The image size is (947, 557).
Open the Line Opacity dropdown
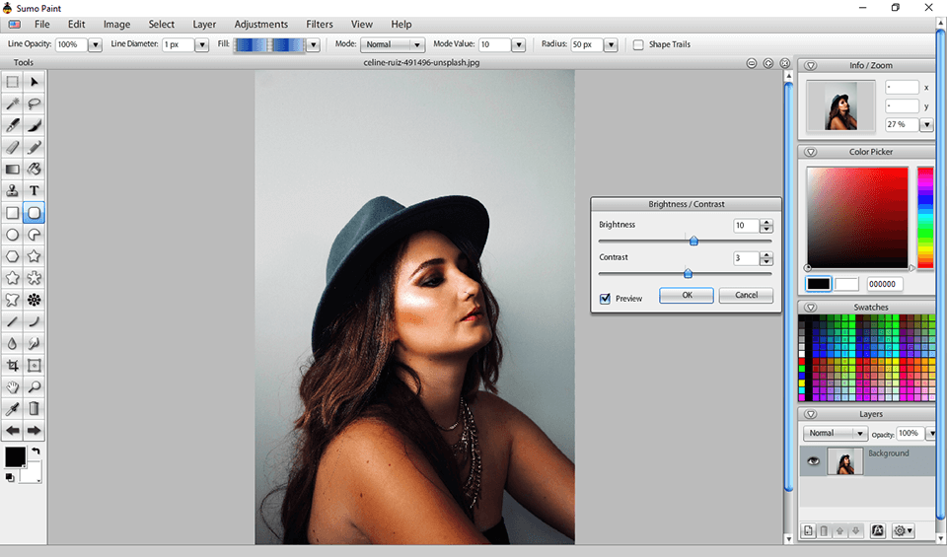pos(95,44)
